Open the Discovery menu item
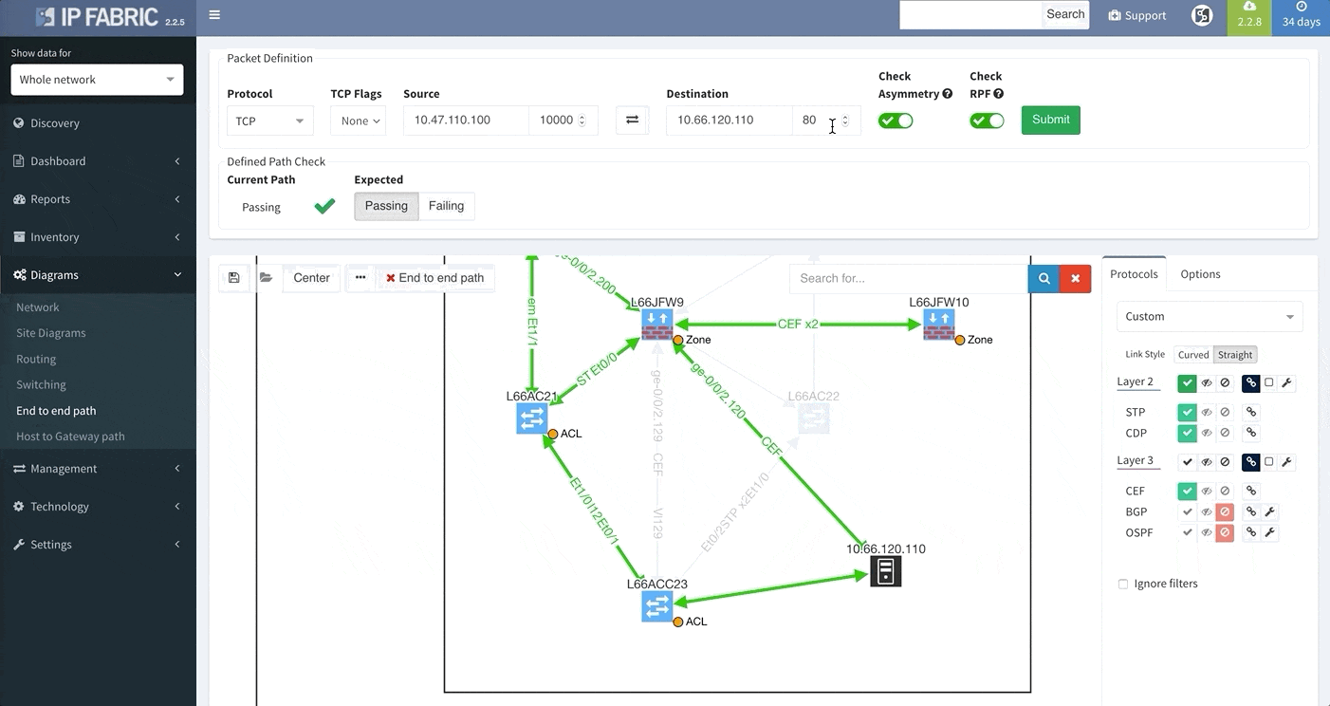 tap(98, 123)
